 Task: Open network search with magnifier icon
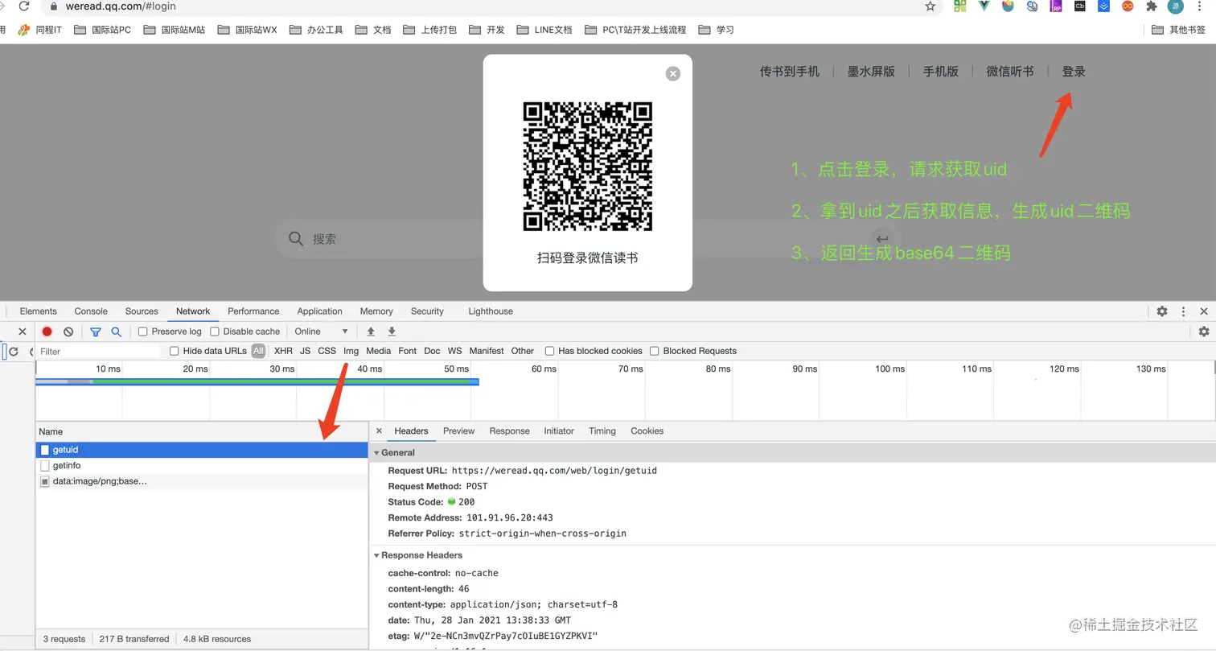click(x=117, y=332)
